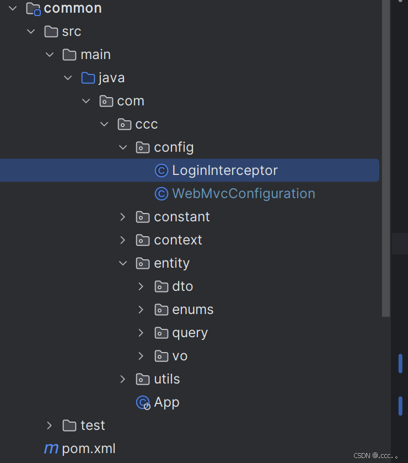
Task: Click the LoginInterceptor class icon
Action: coord(162,171)
